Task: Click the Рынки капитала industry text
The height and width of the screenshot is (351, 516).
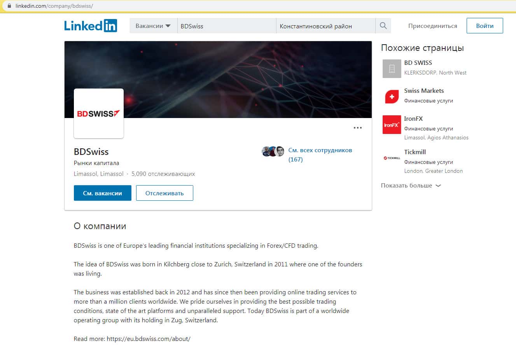Action: (96, 163)
